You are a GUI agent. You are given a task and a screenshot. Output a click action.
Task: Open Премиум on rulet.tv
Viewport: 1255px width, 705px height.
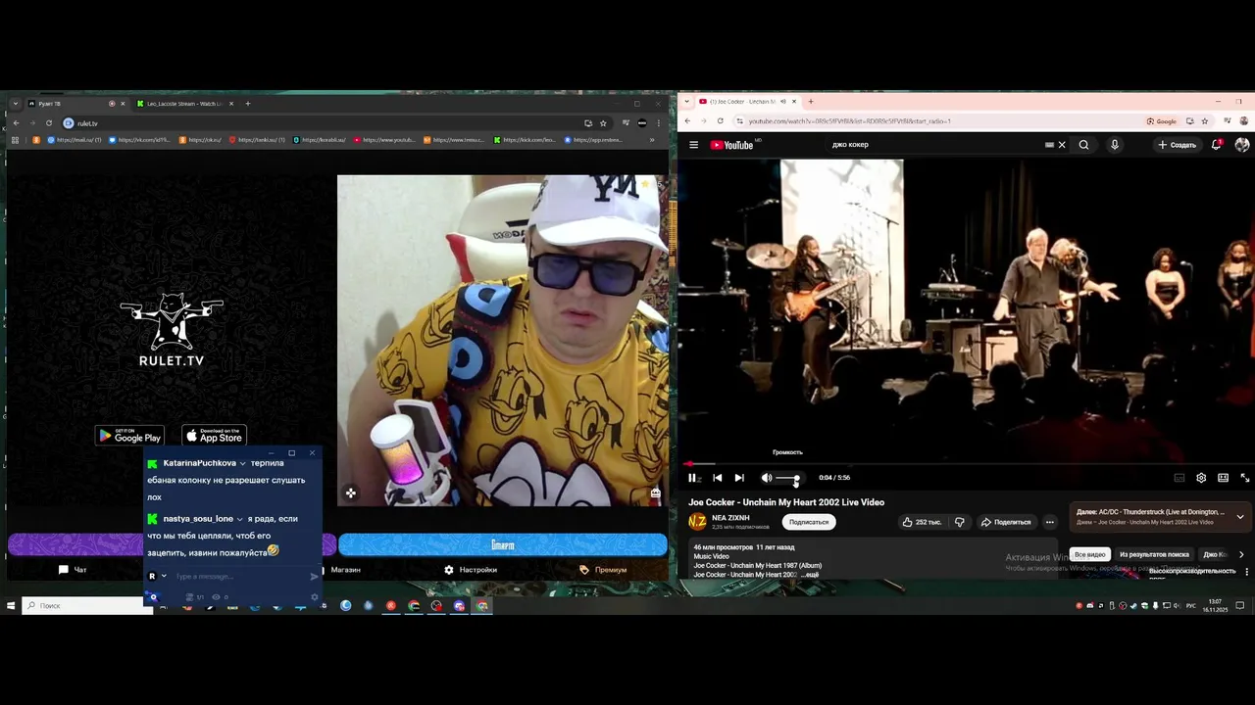[x=603, y=570]
